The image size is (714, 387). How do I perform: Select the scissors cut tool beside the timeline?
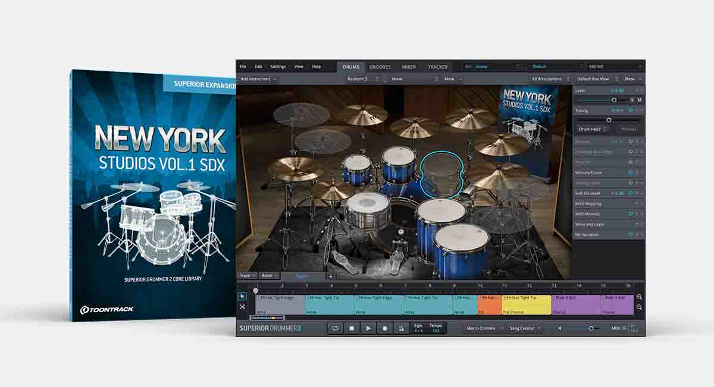[242, 307]
